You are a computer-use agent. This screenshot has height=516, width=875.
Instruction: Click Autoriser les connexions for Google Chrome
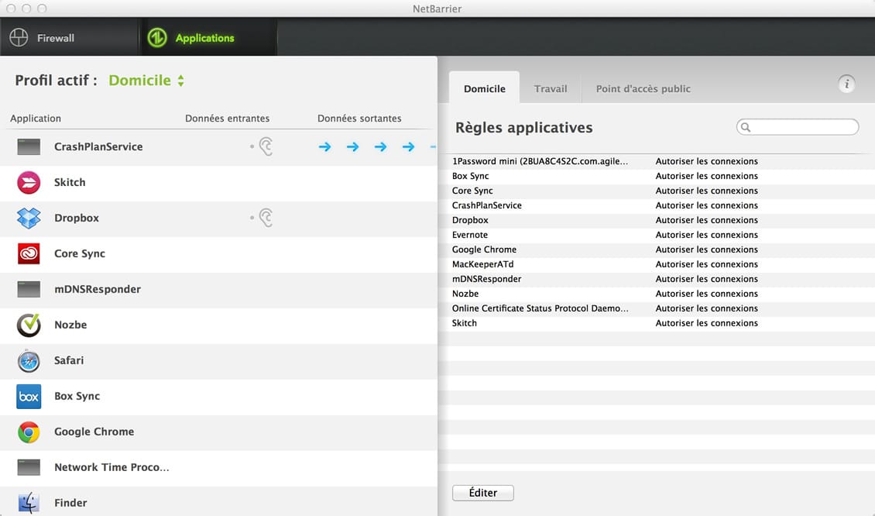[706, 249]
